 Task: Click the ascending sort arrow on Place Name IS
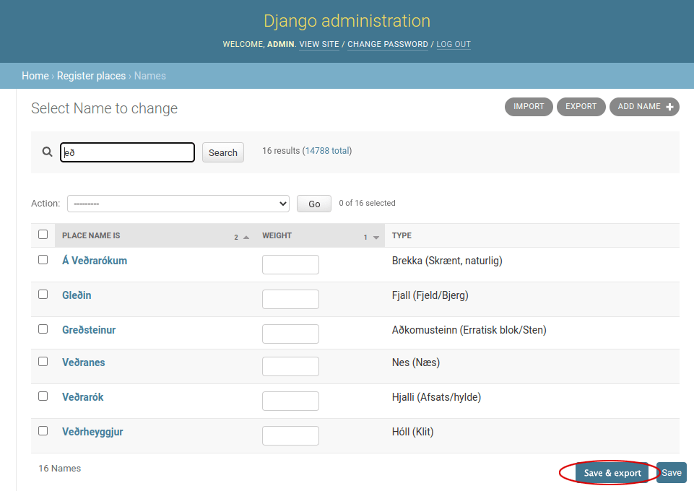[x=246, y=238]
